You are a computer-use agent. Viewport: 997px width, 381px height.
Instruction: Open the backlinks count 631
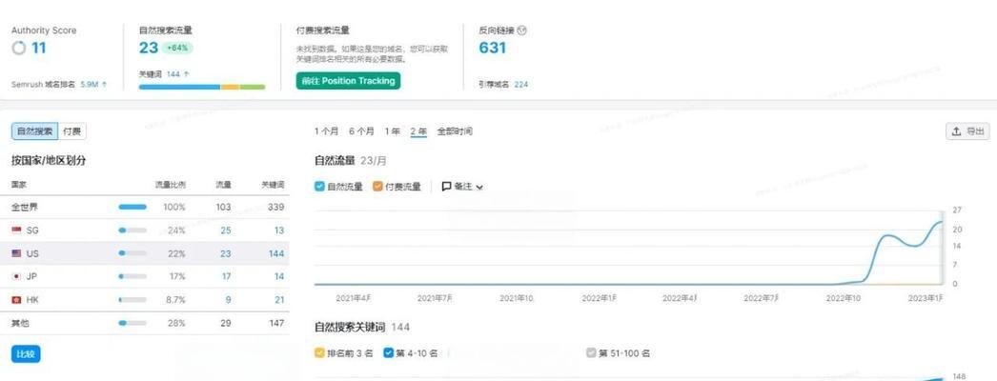pyautogui.click(x=492, y=48)
